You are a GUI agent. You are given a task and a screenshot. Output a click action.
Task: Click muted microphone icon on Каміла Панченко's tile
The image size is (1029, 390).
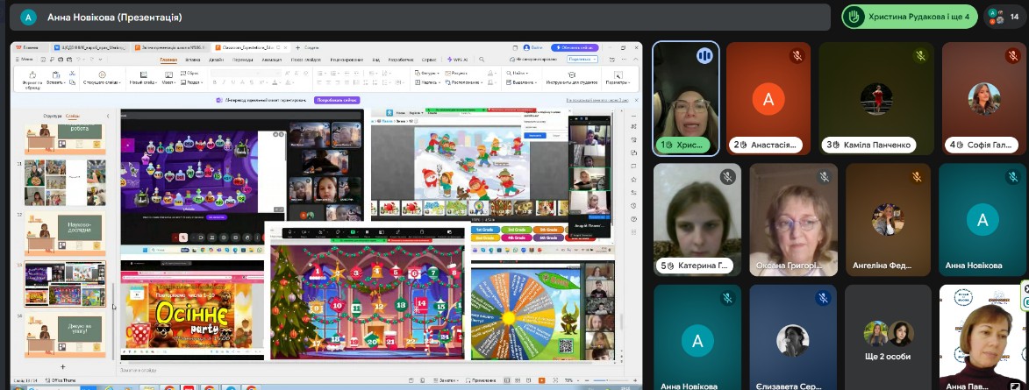point(919,55)
